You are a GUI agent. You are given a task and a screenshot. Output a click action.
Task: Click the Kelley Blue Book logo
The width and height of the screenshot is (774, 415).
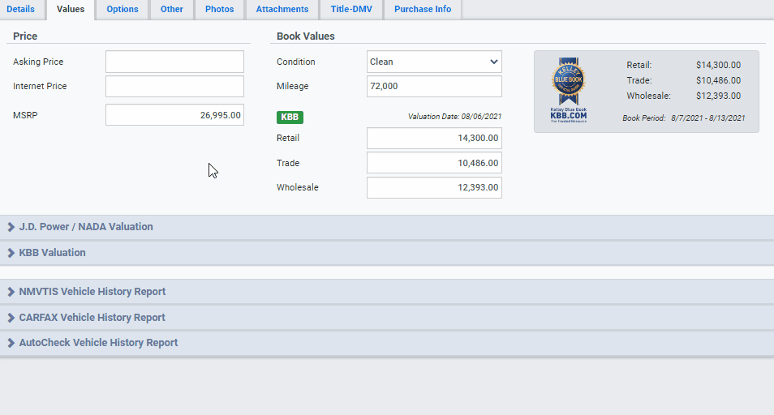pyautogui.click(x=568, y=90)
